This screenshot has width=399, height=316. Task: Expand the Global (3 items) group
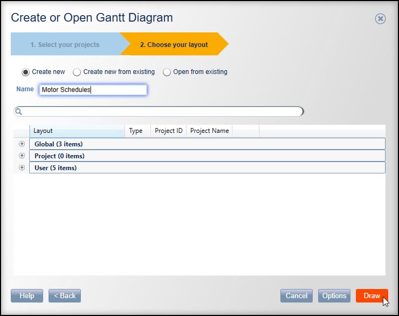(22, 144)
